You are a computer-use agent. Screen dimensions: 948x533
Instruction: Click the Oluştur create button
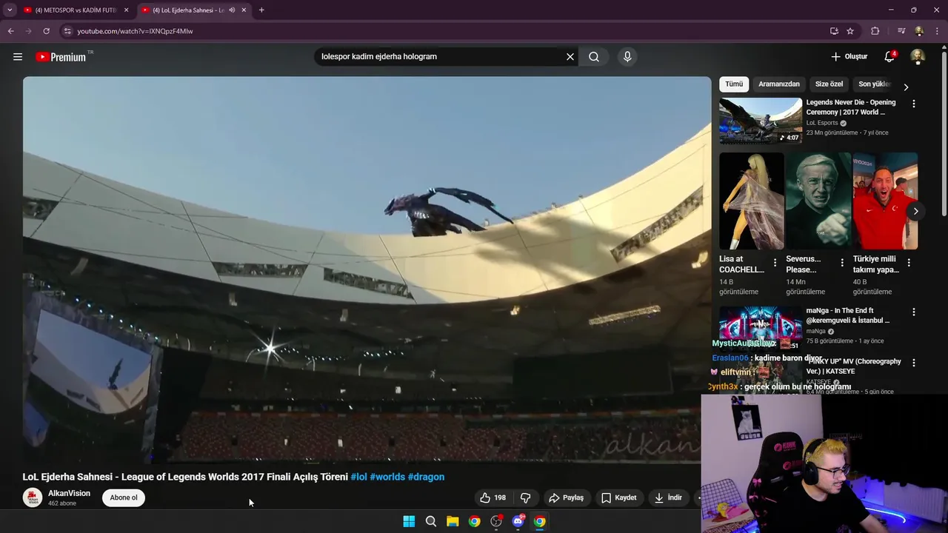849,57
